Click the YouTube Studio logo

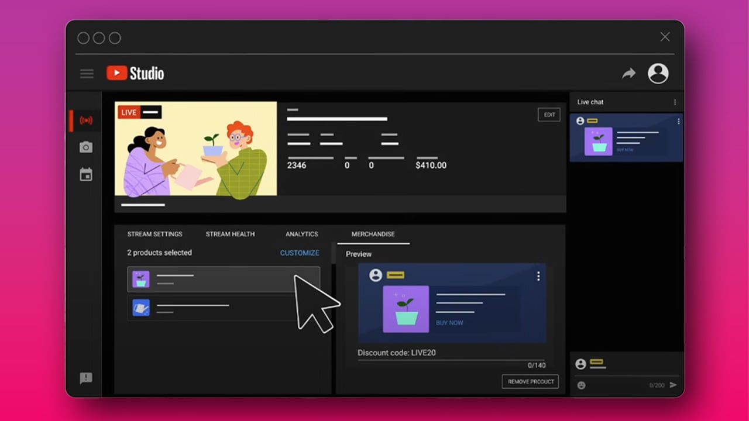tap(135, 73)
